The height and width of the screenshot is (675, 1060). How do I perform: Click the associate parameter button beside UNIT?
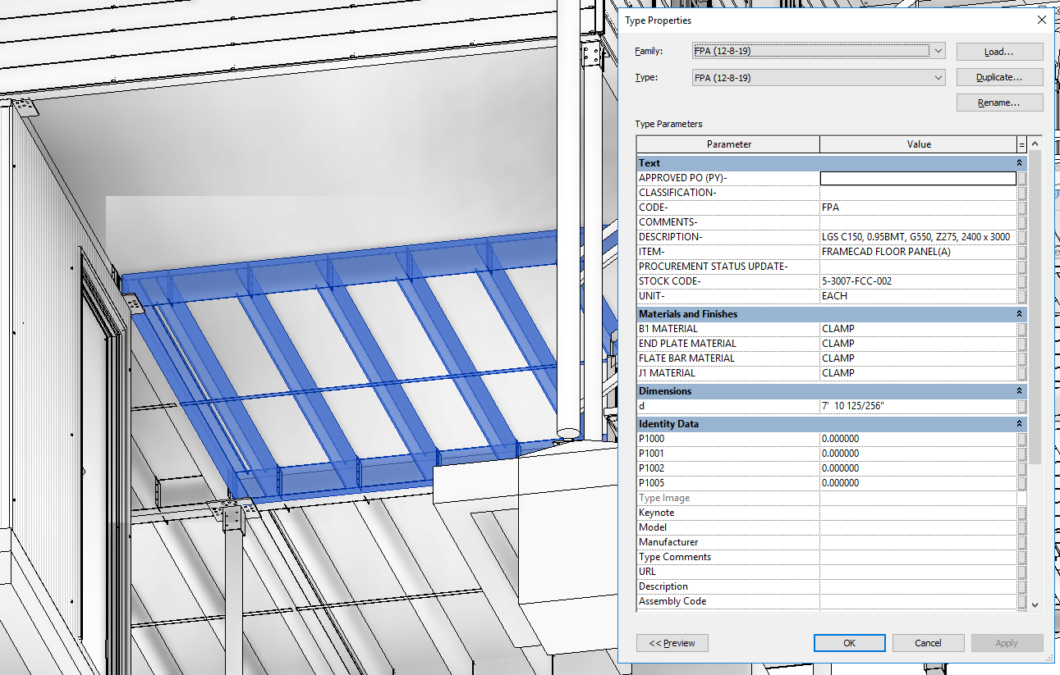click(x=1021, y=295)
